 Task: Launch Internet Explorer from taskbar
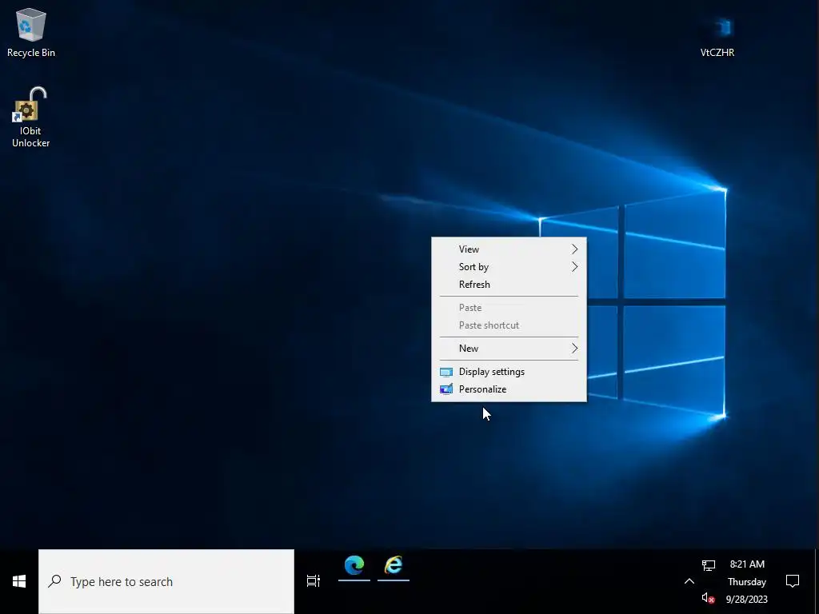[394, 566]
